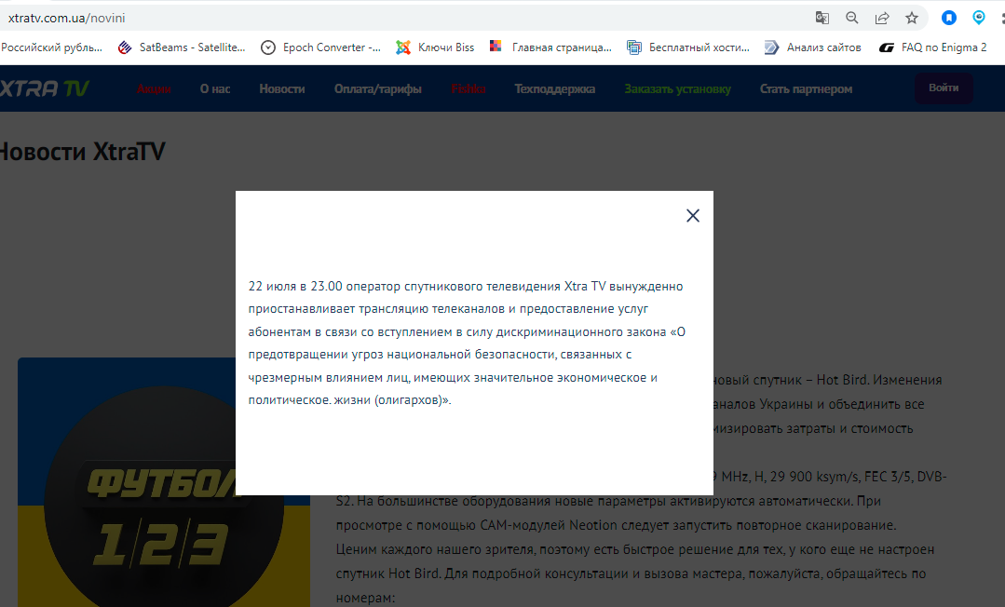
Task: Open the SatBeams - Satellite bookmark
Action: [182, 47]
